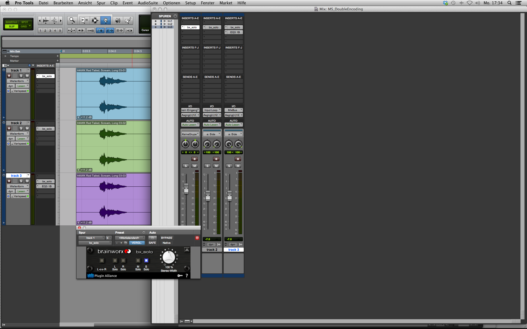This screenshot has width=527, height=329.
Task: Activate the Trim tool
Action: tap(84, 20)
